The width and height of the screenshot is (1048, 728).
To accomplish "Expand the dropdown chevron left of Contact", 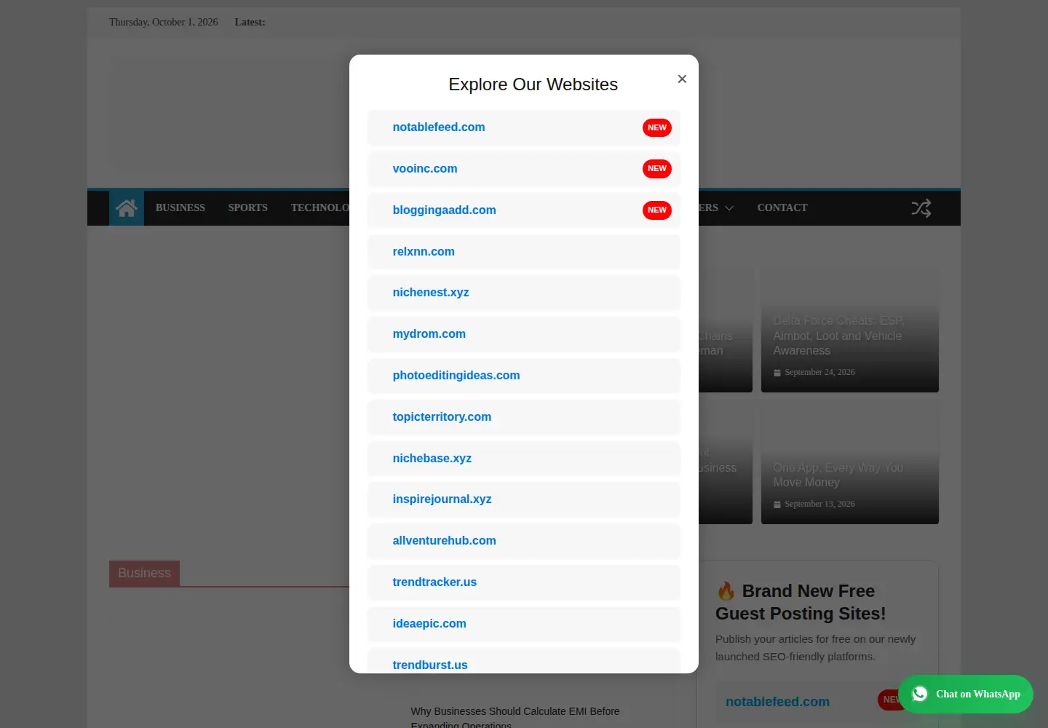I will coord(729,208).
